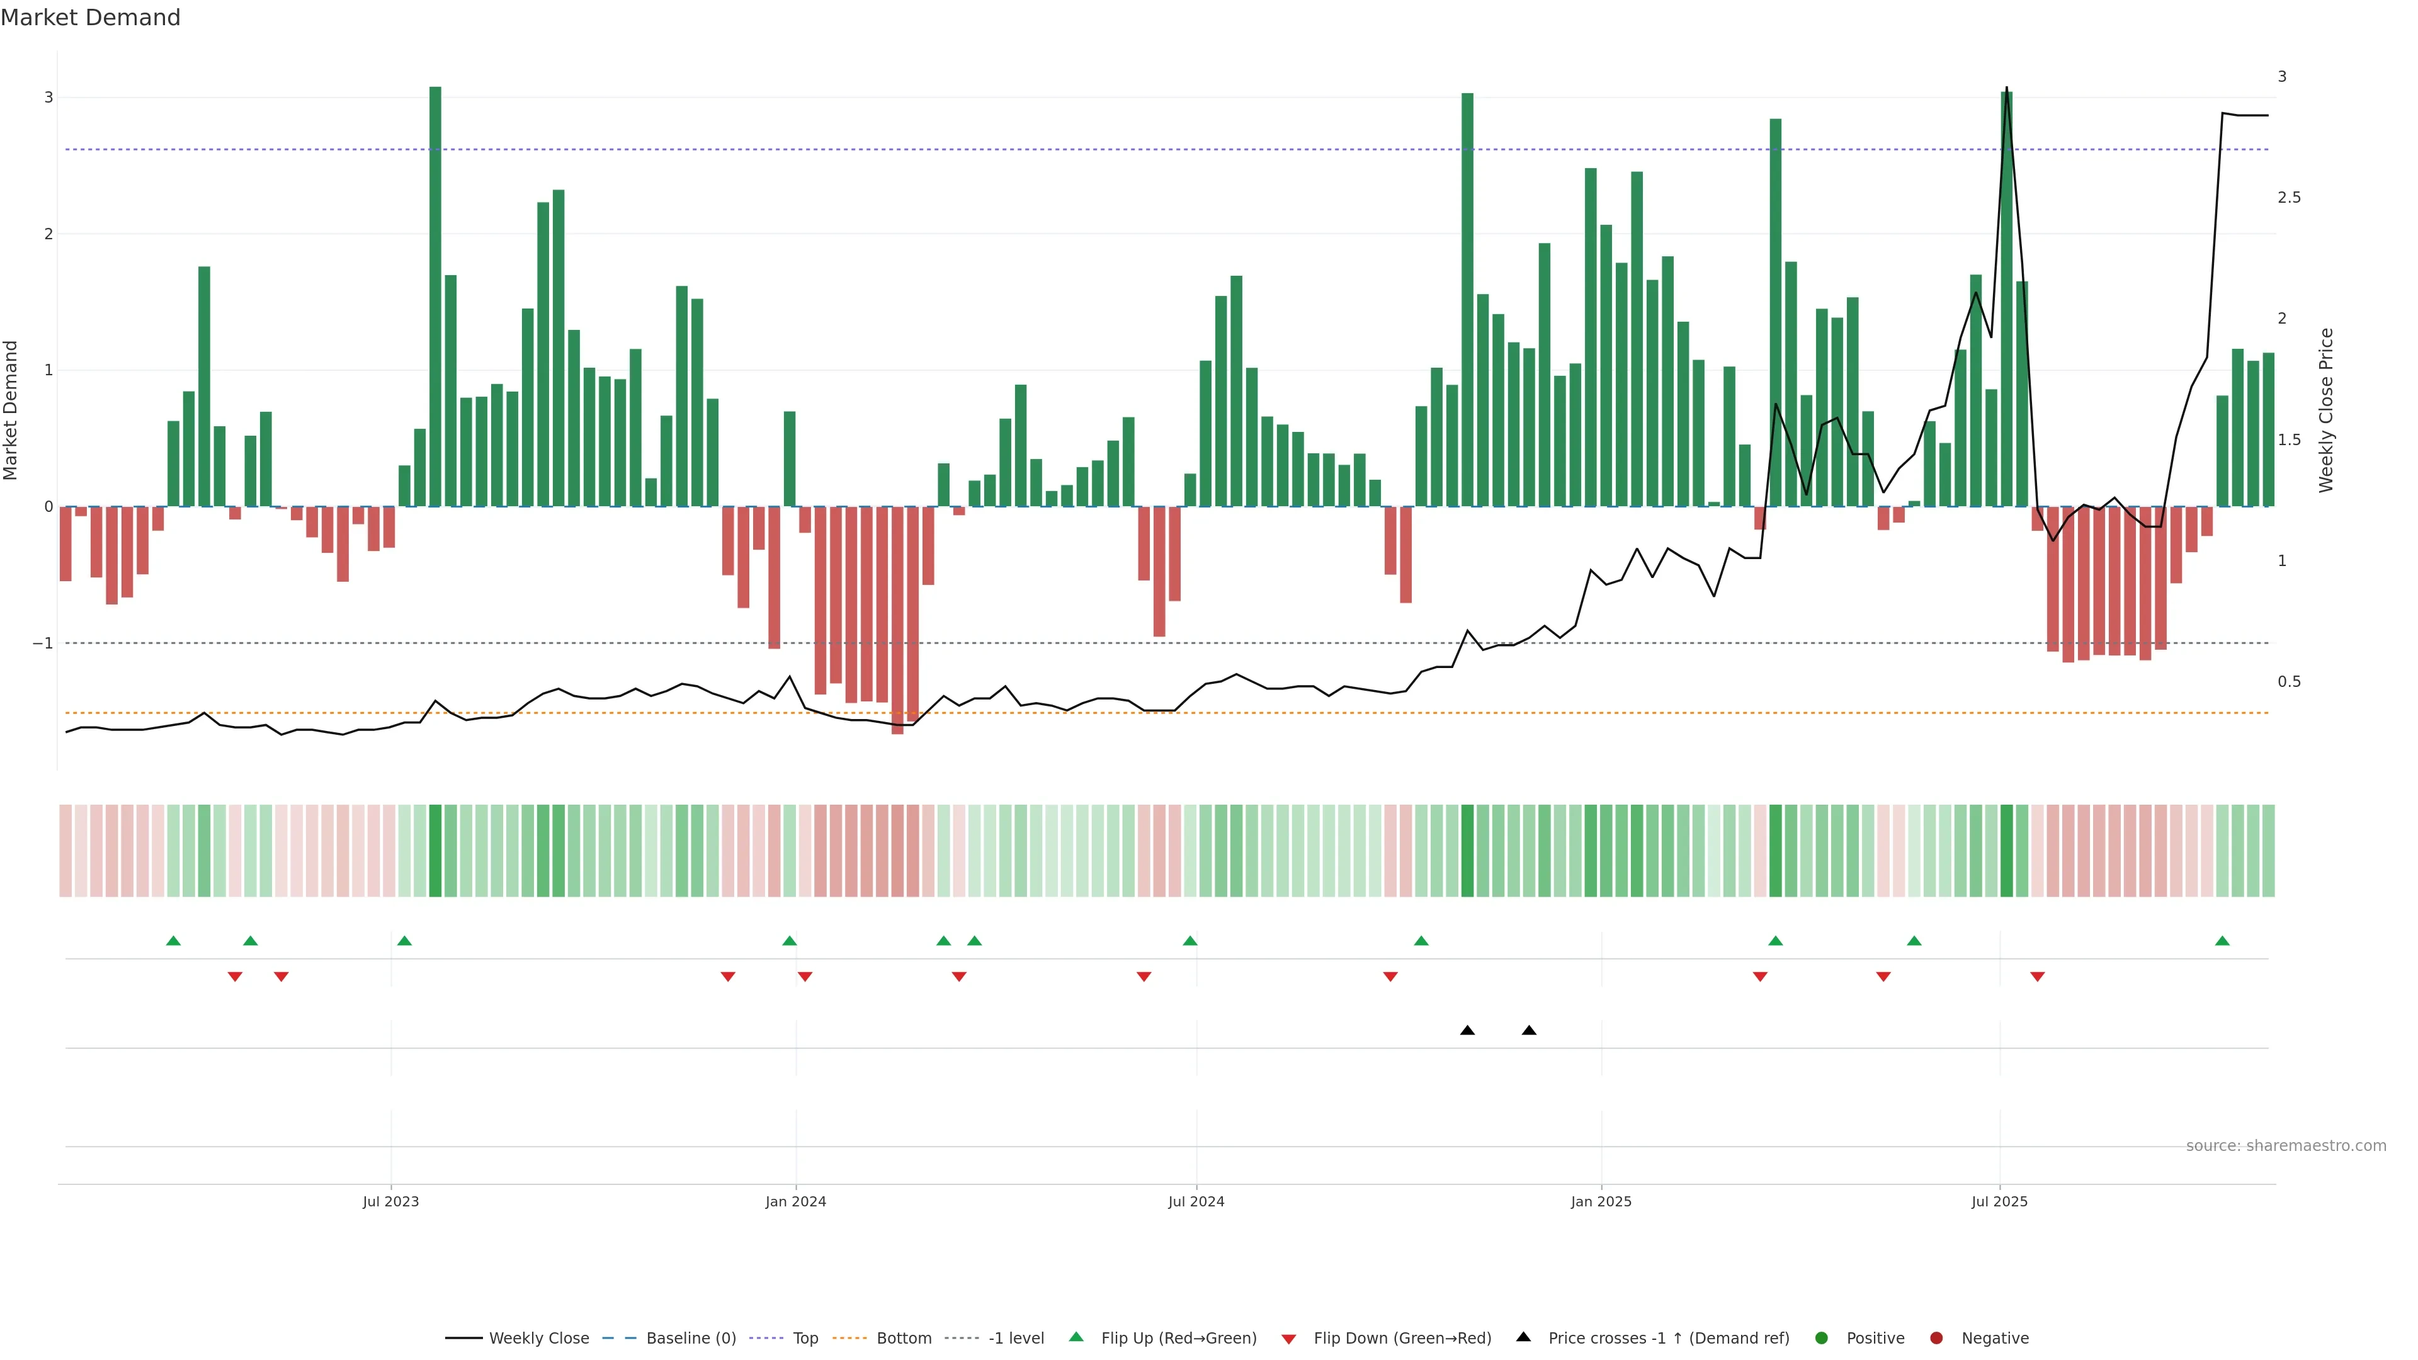The height and width of the screenshot is (1360, 2418).
Task: Click the green Positive circle legend icon
Action: point(1822,1339)
